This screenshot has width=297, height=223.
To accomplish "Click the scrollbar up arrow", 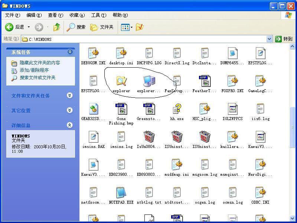I will click(x=292, y=46).
